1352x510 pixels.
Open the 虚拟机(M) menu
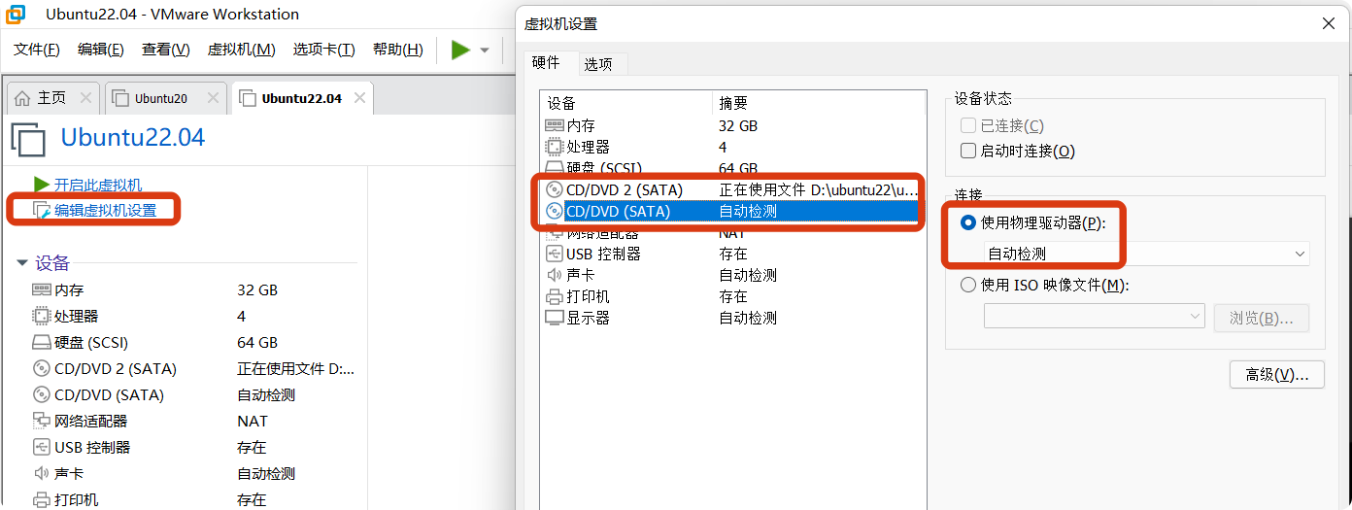(242, 50)
